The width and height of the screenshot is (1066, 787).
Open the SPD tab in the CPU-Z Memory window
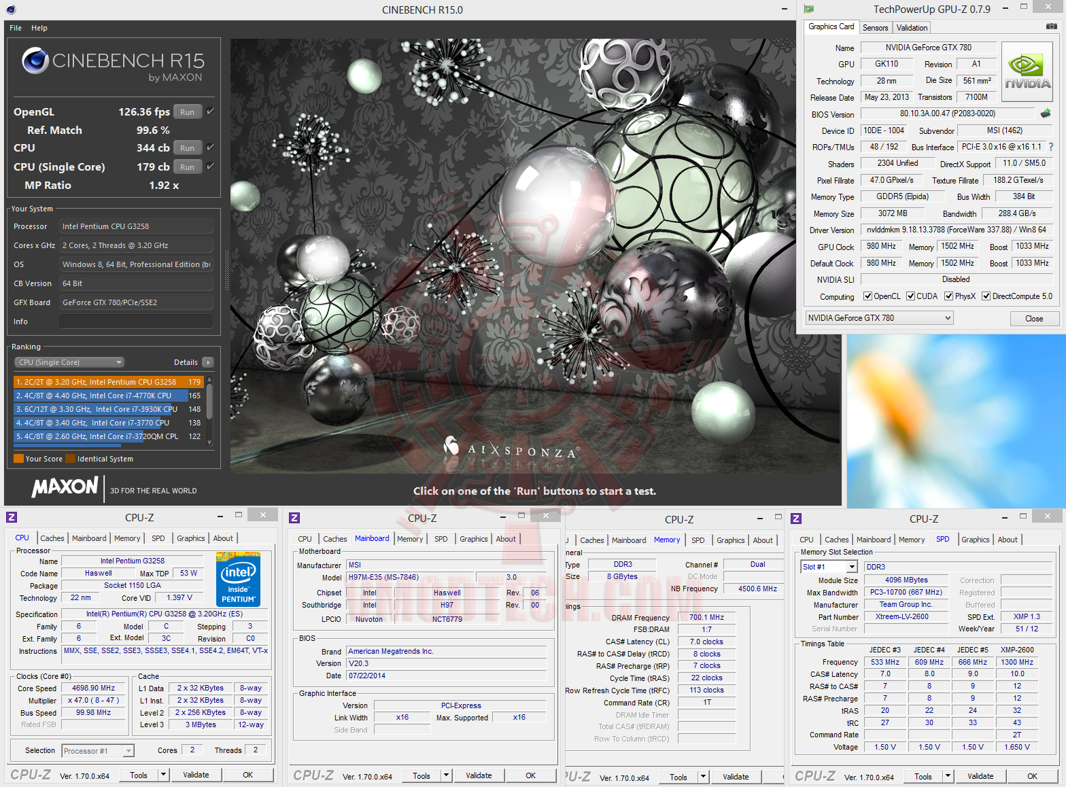[698, 540]
